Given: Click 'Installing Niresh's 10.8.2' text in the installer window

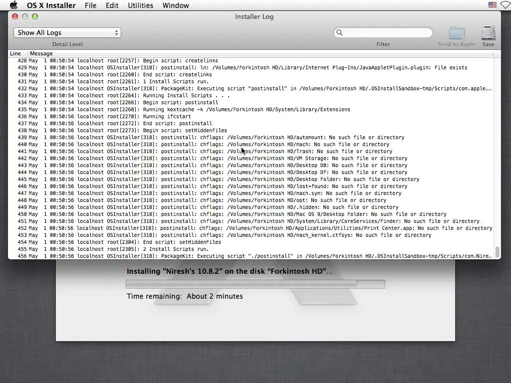Looking at the screenshot, I should tap(230, 271).
